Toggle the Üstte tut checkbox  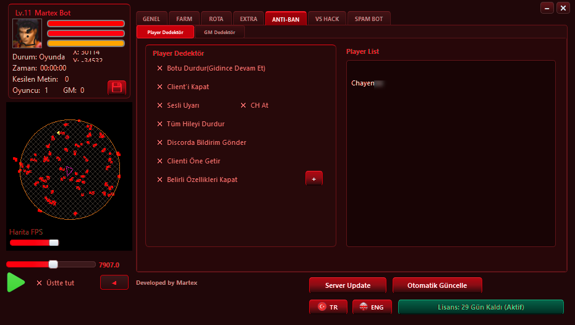[39, 283]
